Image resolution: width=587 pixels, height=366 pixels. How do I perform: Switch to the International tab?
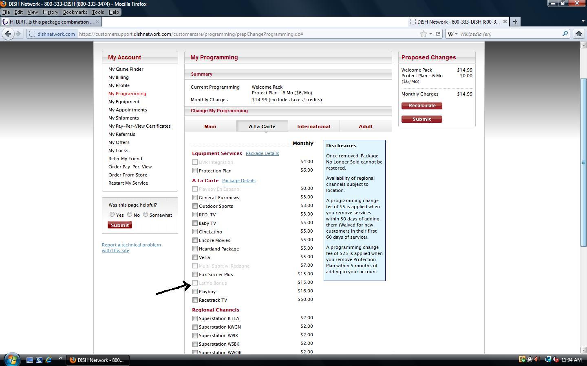[314, 126]
